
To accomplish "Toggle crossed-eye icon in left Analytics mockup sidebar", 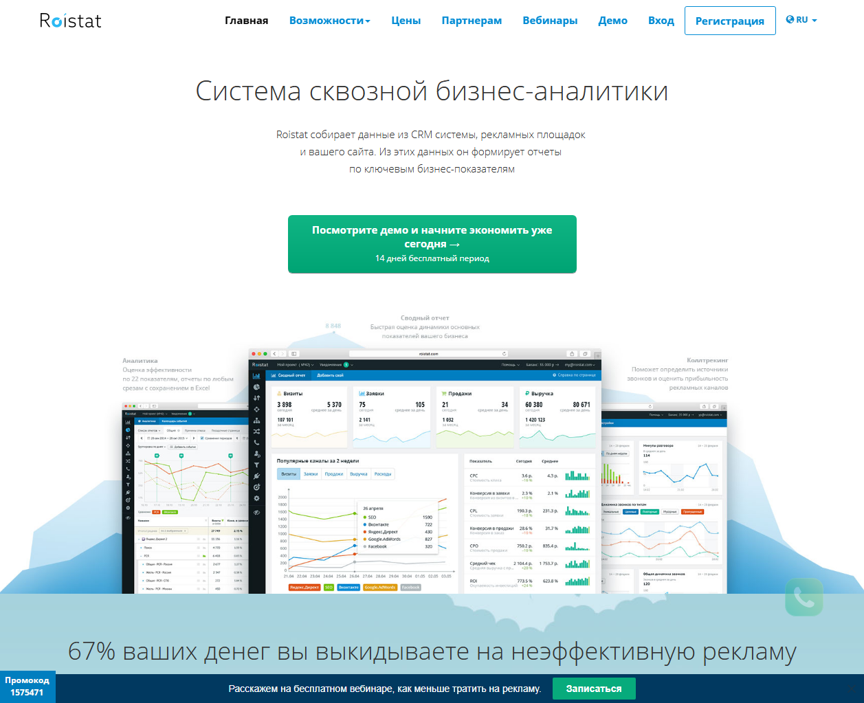I will 128,517.
